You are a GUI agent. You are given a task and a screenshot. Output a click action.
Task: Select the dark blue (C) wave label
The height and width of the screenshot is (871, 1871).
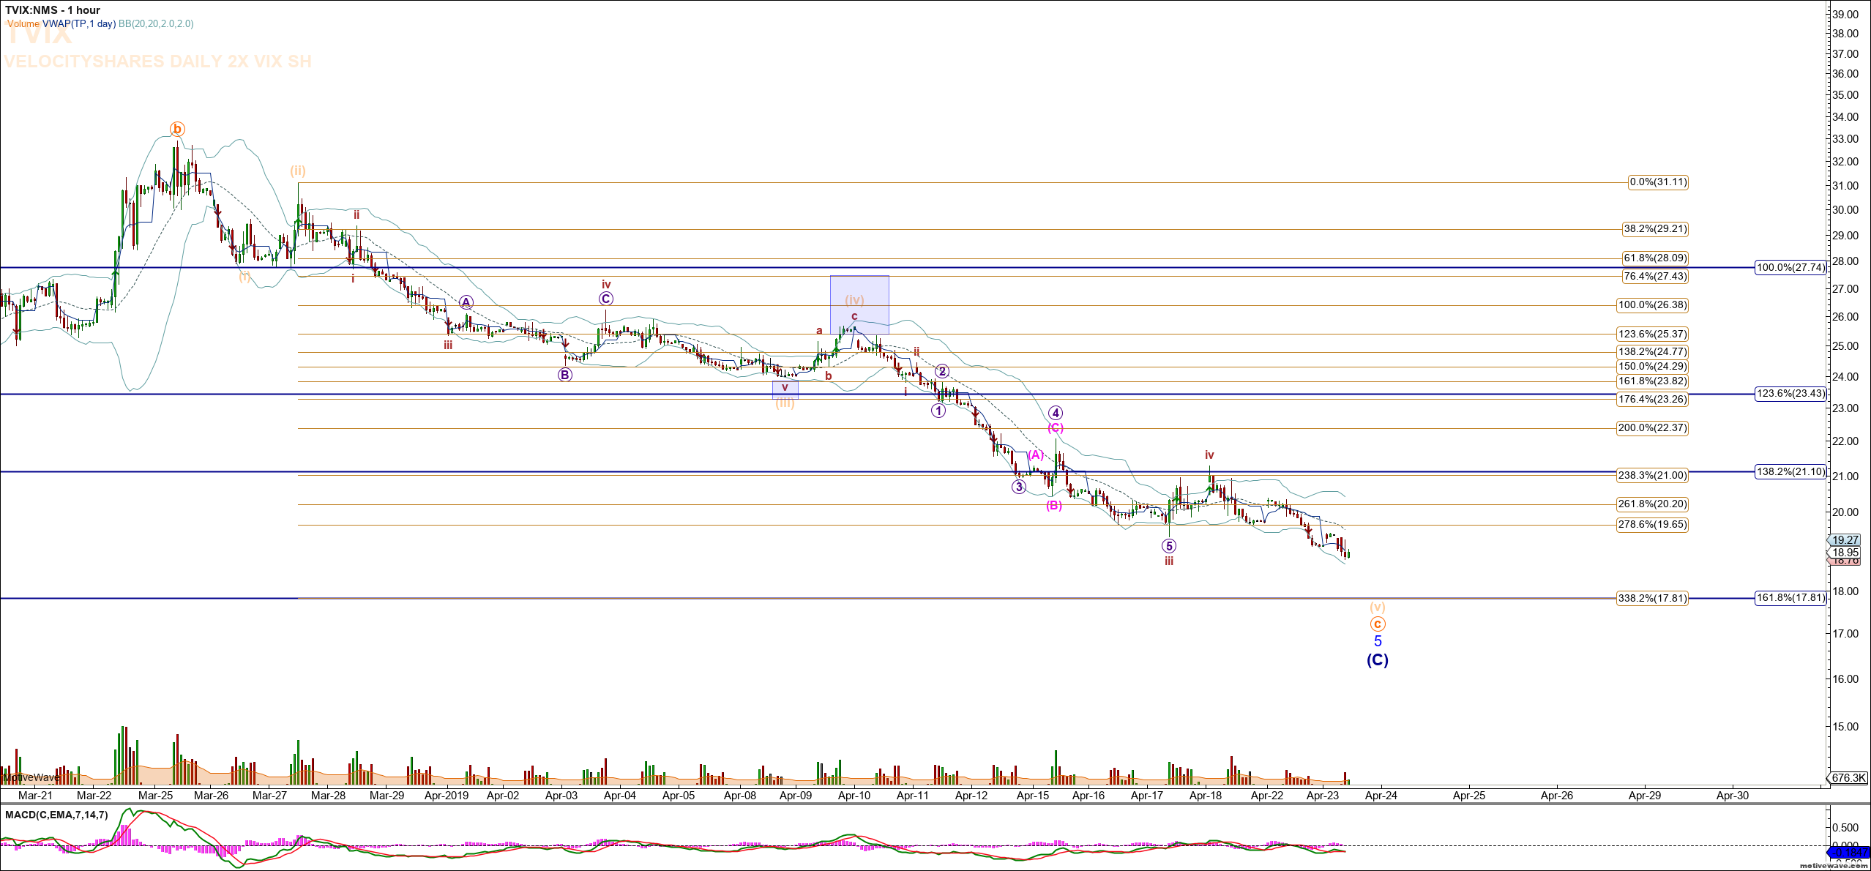click(x=1377, y=660)
